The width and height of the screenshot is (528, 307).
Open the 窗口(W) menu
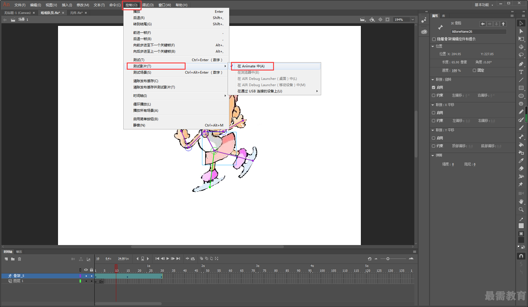(x=165, y=5)
